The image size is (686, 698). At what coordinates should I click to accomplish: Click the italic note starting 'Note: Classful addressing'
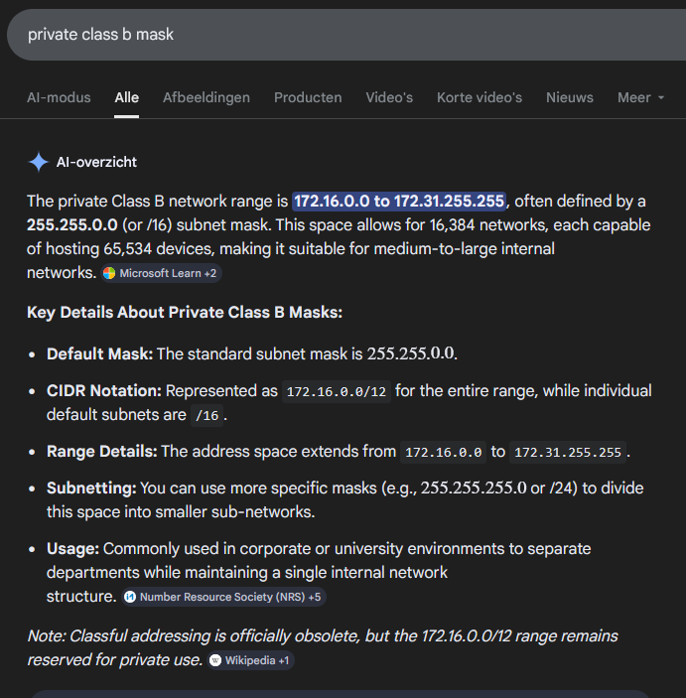click(323, 647)
